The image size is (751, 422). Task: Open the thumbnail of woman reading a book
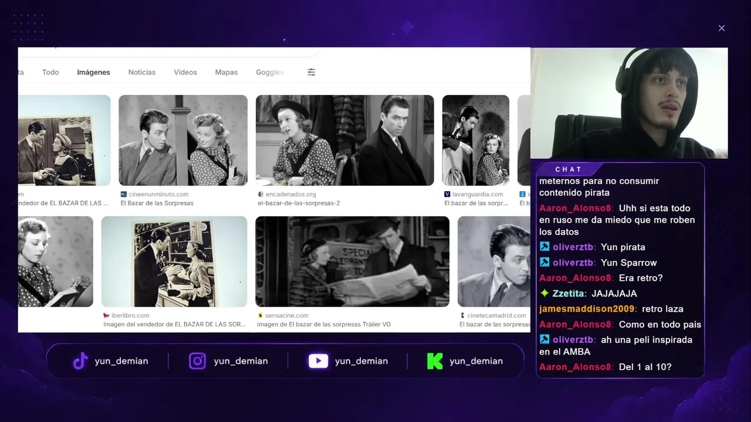(x=56, y=261)
